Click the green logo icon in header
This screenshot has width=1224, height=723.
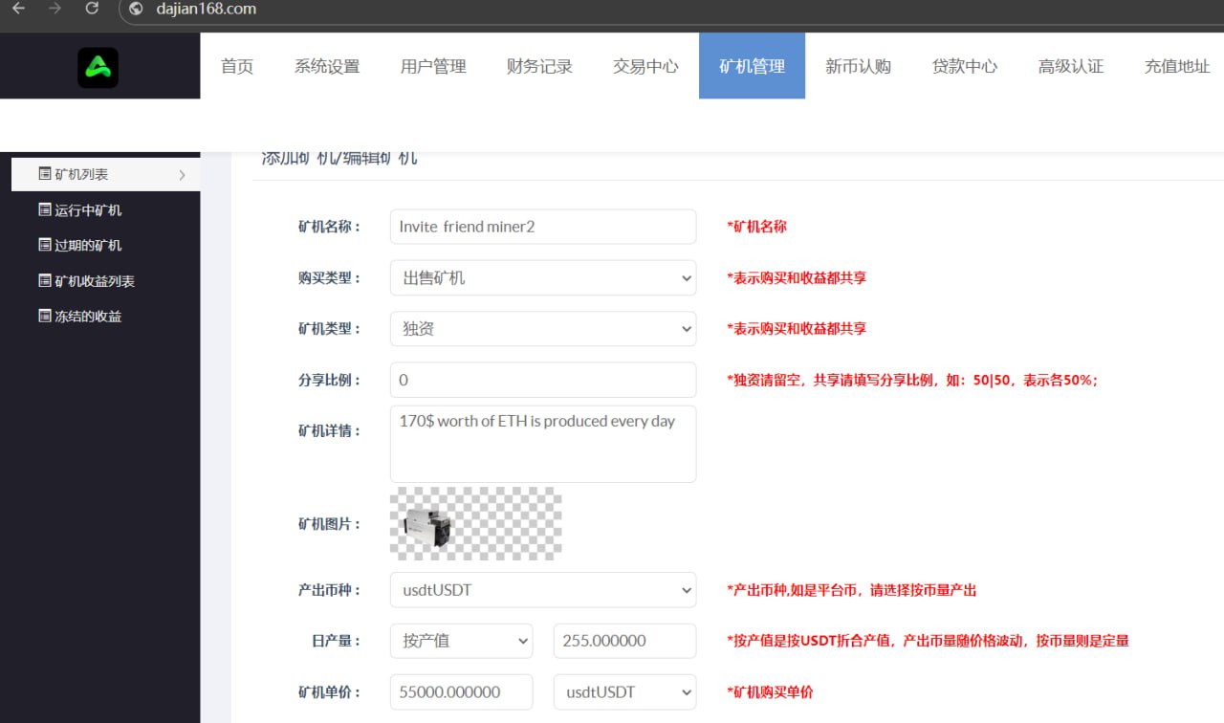point(98,68)
